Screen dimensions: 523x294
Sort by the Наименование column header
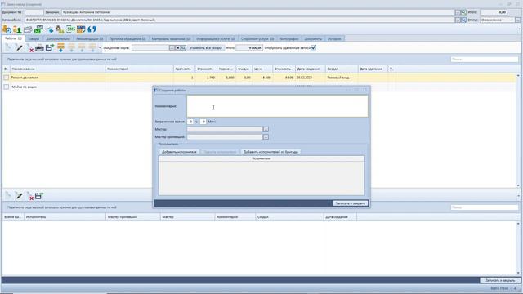(57, 69)
